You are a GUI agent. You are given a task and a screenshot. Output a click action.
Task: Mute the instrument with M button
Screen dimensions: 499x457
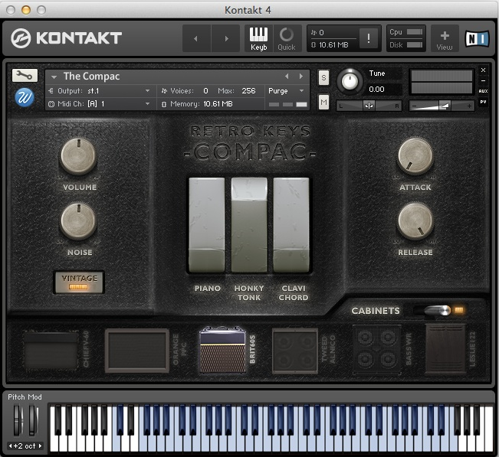pyautogui.click(x=323, y=103)
